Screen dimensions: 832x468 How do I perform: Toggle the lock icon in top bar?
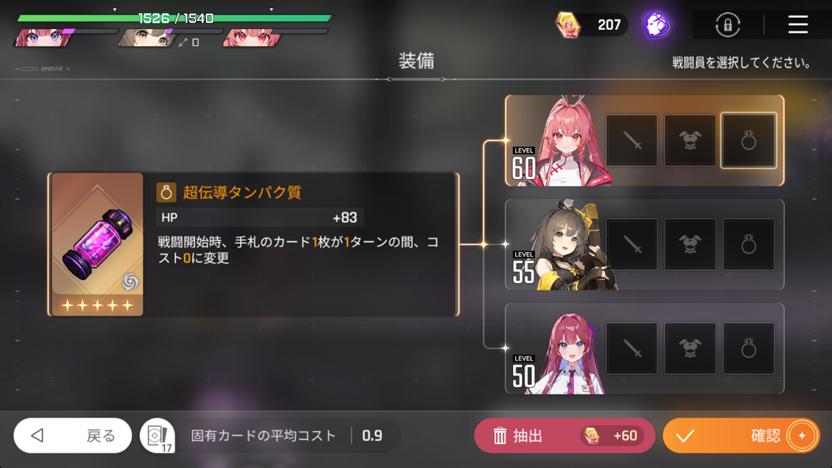click(x=727, y=26)
